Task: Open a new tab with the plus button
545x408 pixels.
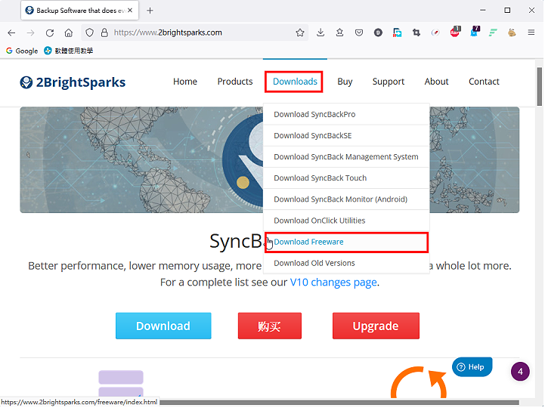Action: (x=150, y=11)
